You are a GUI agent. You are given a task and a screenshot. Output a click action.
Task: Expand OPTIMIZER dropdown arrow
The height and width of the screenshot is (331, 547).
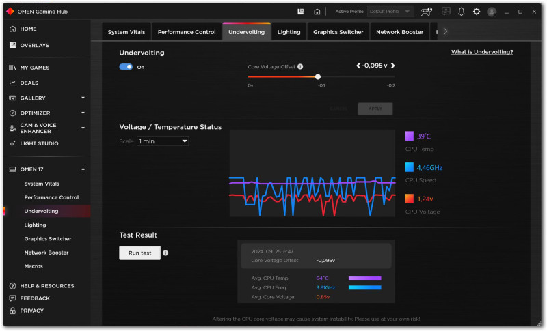(83, 113)
